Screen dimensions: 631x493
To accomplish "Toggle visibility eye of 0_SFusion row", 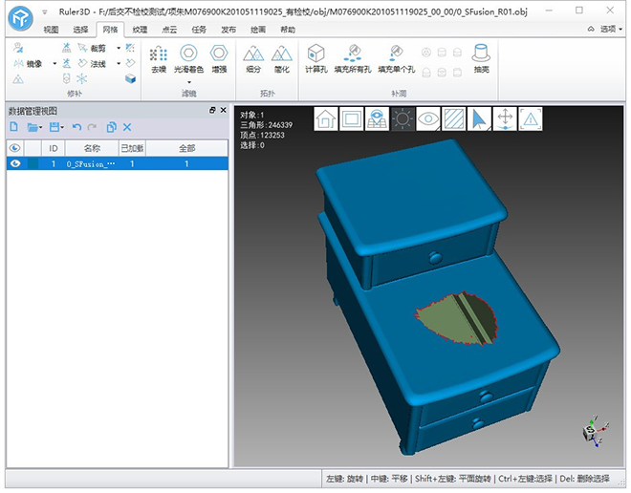I will tap(14, 163).
